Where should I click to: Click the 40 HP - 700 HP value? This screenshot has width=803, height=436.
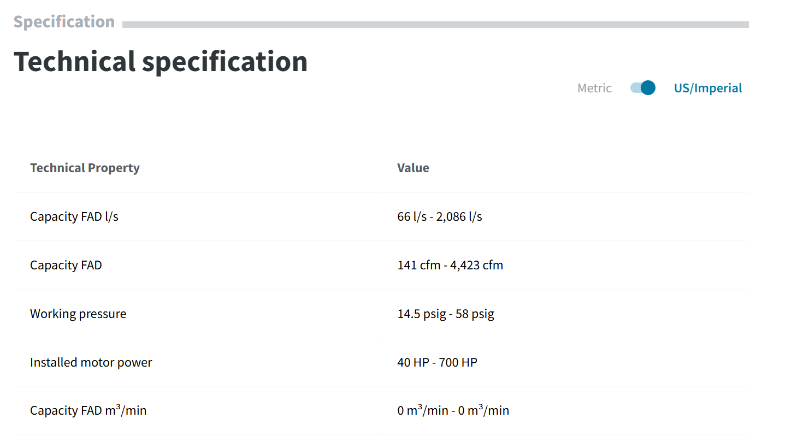pyautogui.click(x=437, y=362)
